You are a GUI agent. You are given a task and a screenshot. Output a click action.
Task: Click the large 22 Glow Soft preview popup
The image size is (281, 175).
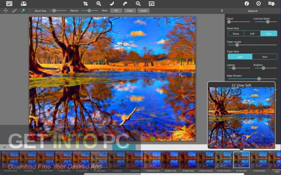tap(241, 115)
